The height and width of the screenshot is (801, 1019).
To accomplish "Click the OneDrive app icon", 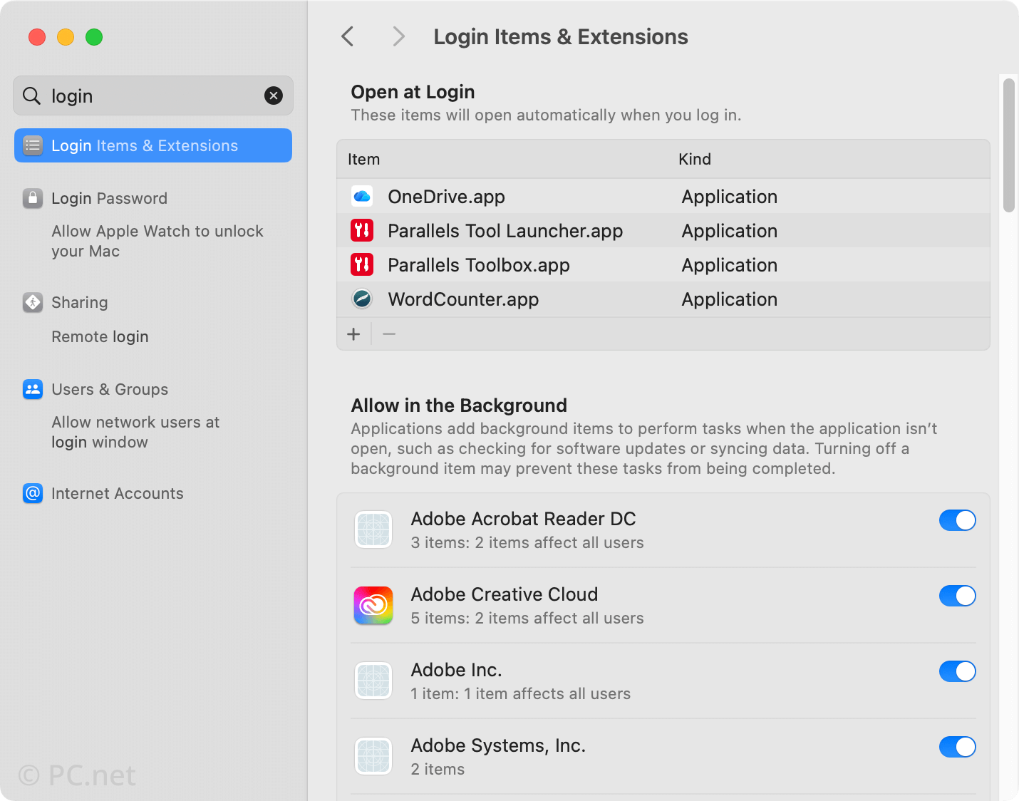I will (362, 196).
